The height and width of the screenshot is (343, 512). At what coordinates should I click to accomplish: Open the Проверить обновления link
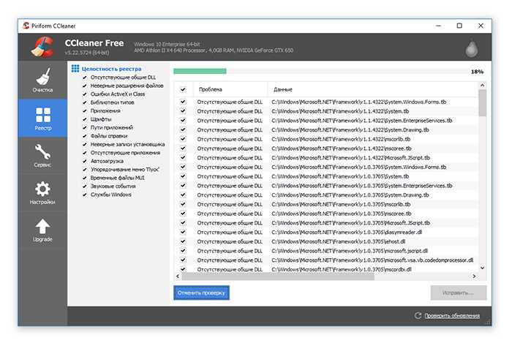click(x=452, y=316)
